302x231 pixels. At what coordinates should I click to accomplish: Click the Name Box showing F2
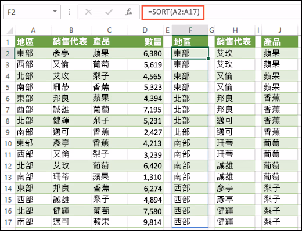point(32,12)
